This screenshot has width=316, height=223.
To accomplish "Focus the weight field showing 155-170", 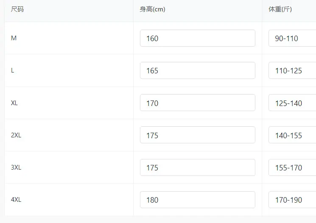I will coord(292,167).
